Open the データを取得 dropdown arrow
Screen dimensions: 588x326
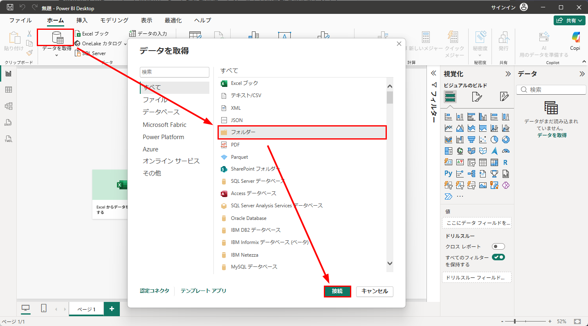click(56, 55)
